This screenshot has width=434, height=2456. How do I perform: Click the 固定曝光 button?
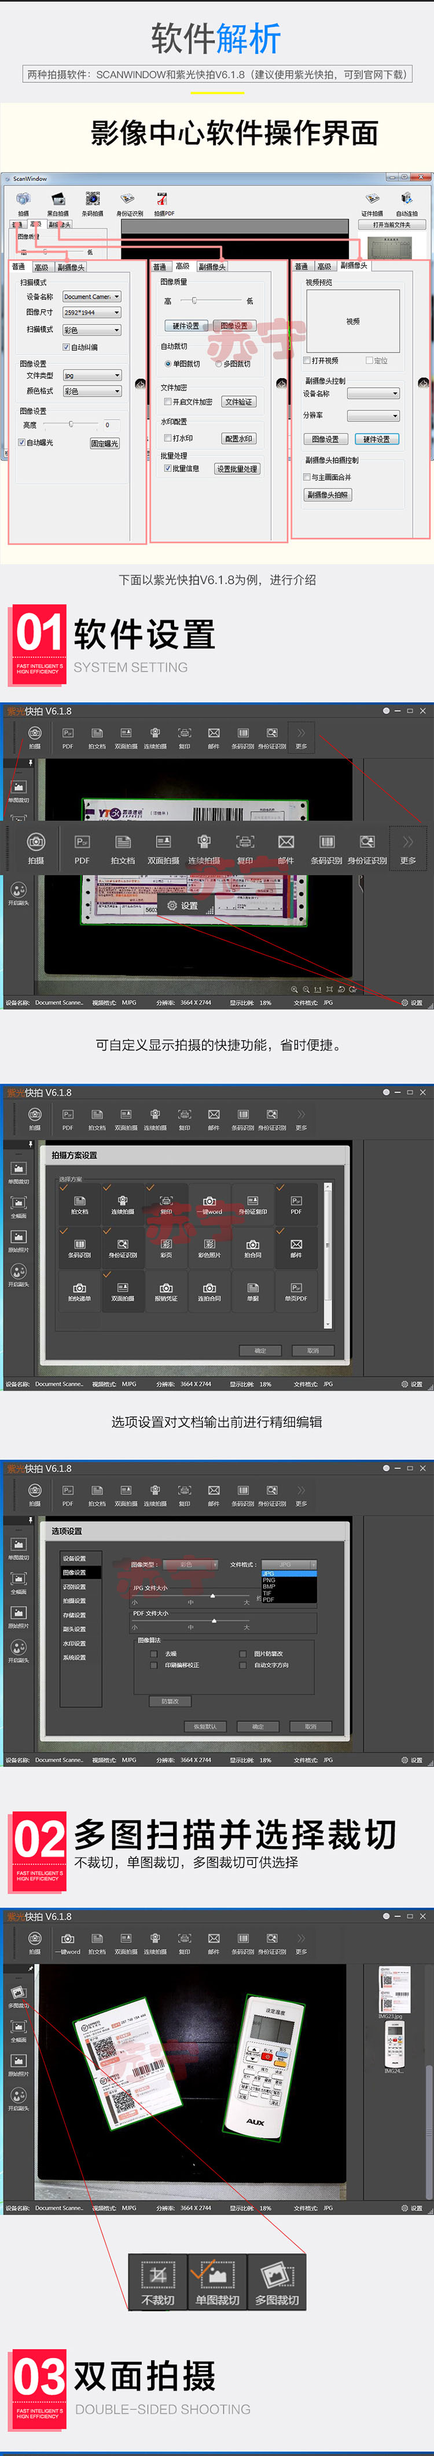pos(105,444)
